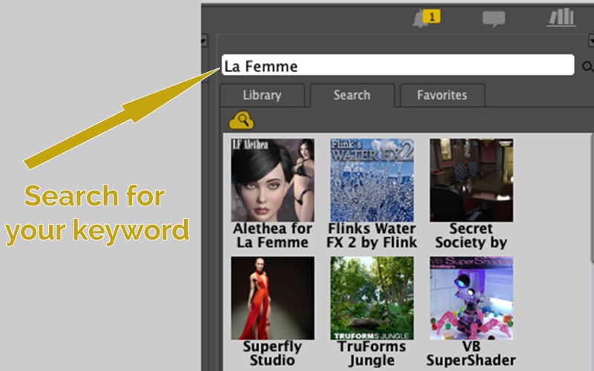
Task: Open the left panel dropdown arrow
Action: [x=203, y=41]
